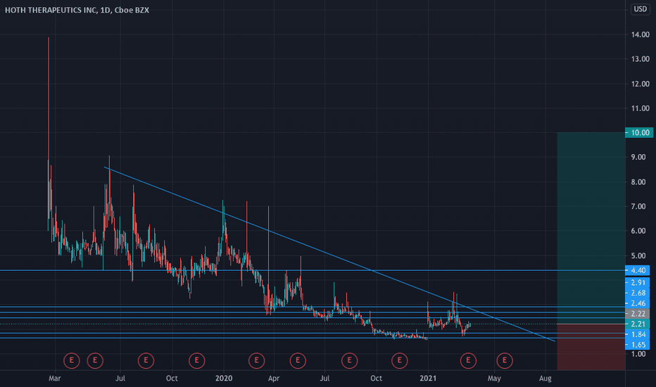Viewport: 656px width, 387px height.
Task: Click the earnings E marker just left of 2021
Action: 400,360
